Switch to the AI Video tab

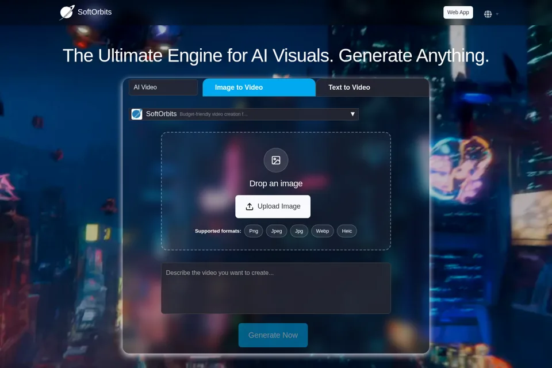(x=163, y=87)
